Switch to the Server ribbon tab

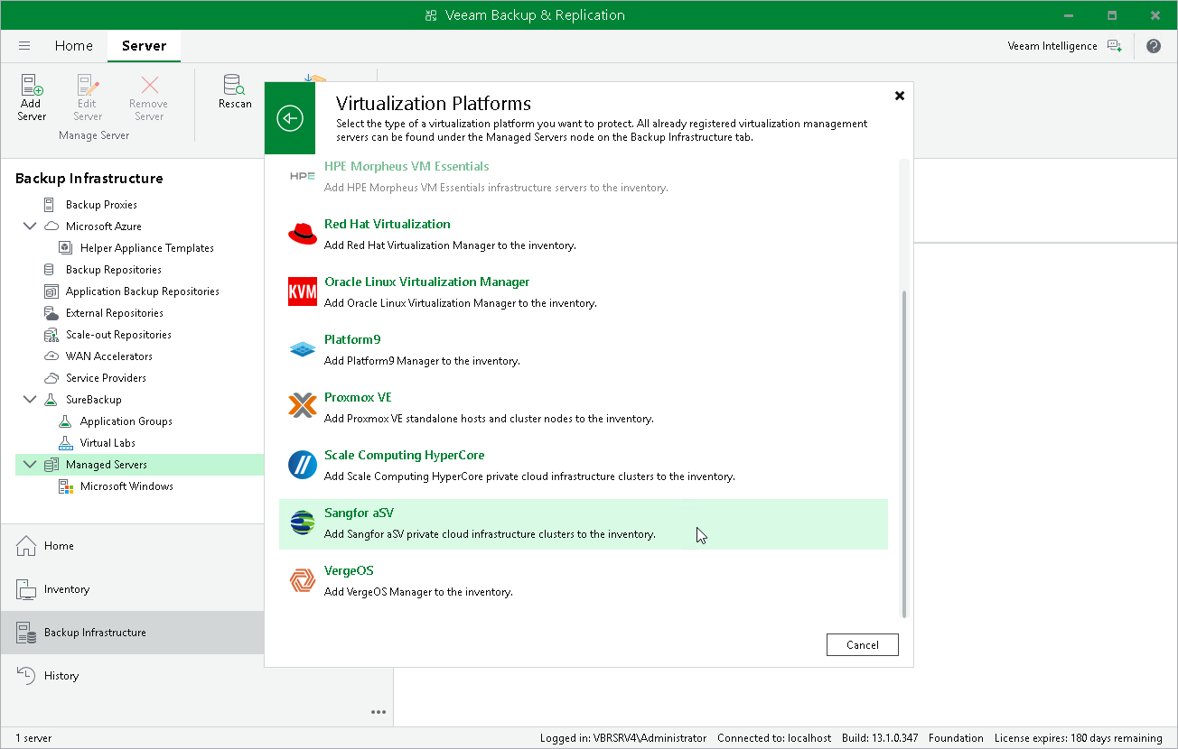point(144,46)
